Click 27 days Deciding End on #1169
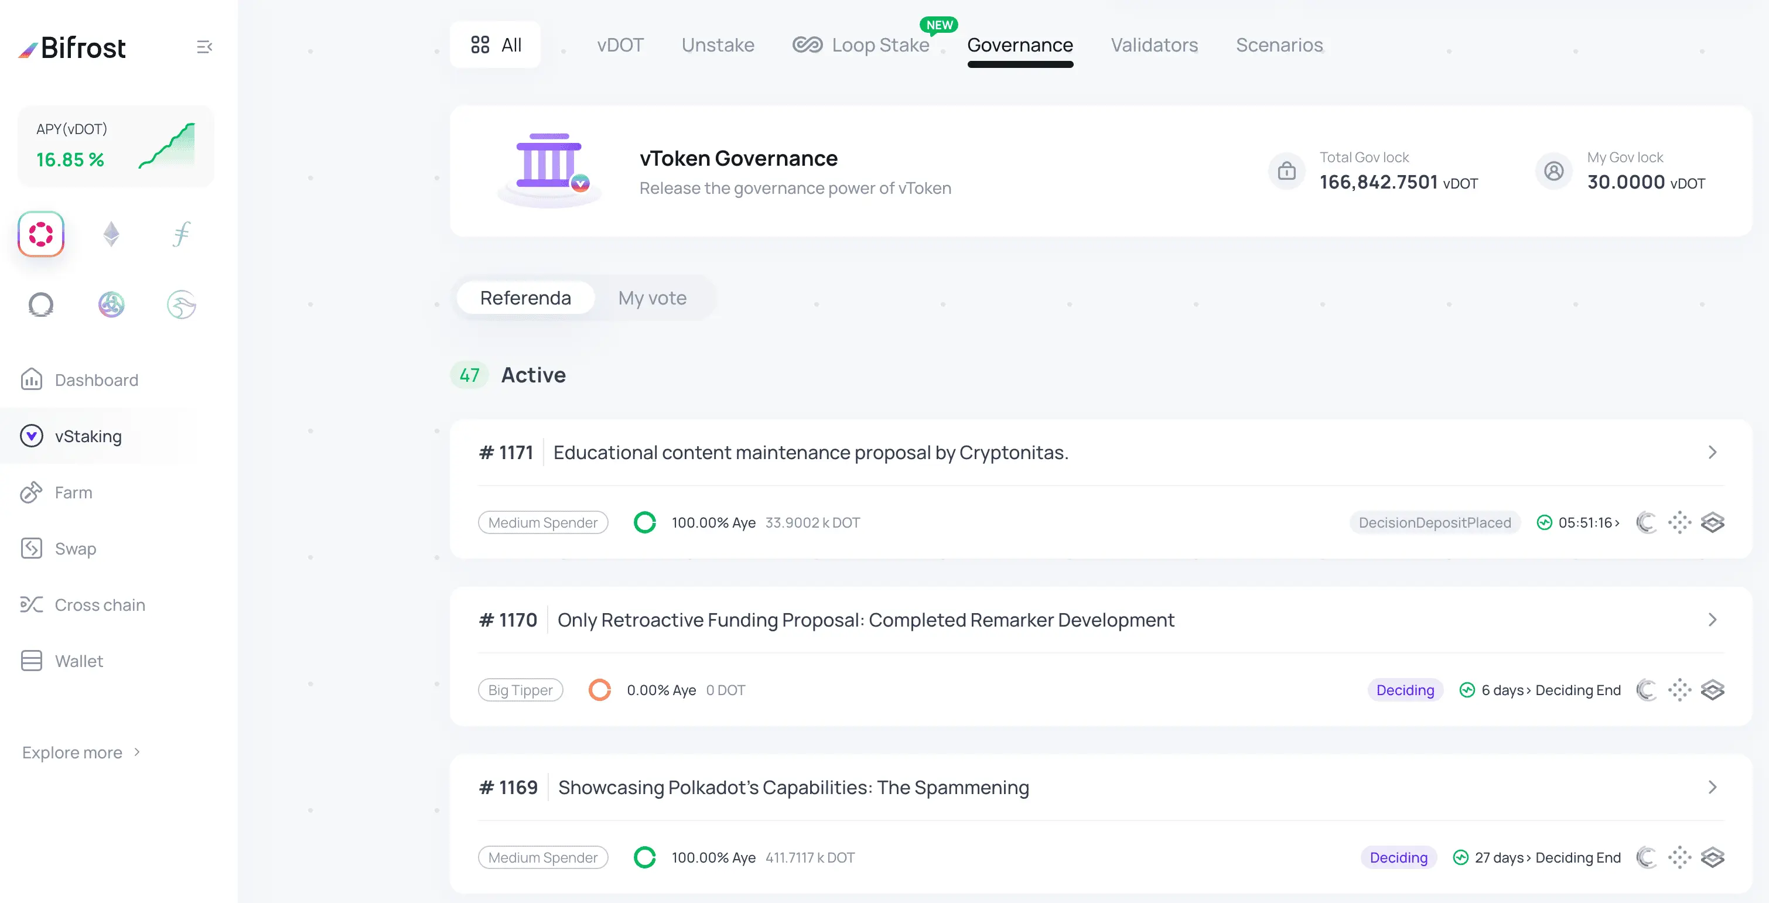This screenshot has width=1769, height=903. point(1547,858)
